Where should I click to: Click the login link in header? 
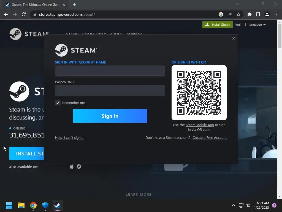point(239,25)
